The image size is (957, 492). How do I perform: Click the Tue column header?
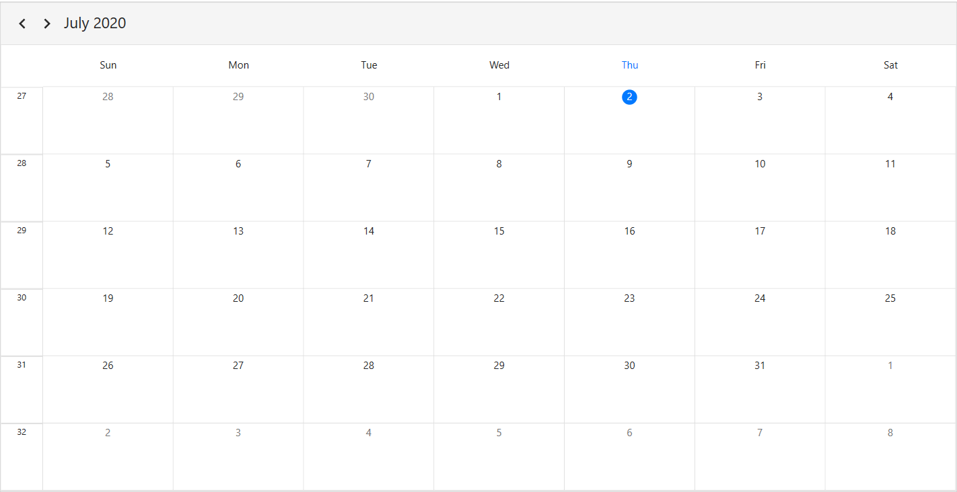(x=369, y=65)
